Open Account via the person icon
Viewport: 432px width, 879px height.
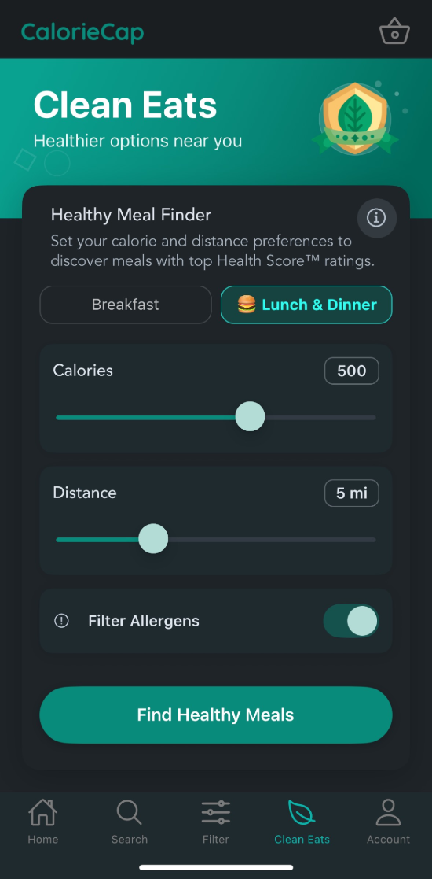[x=388, y=812]
